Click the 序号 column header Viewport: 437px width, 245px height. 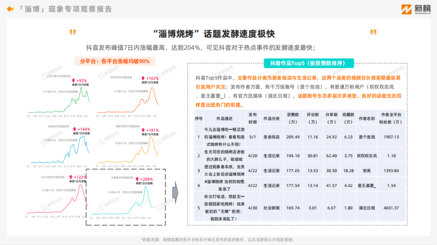coord(199,118)
